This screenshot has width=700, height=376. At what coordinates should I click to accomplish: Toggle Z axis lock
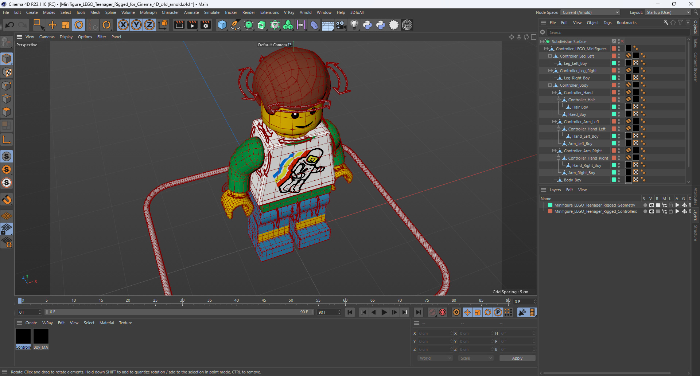tap(149, 25)
